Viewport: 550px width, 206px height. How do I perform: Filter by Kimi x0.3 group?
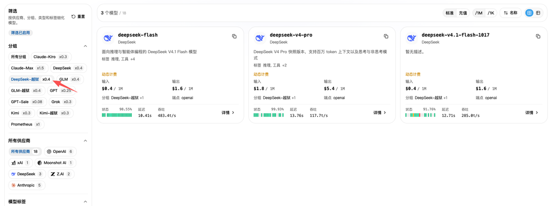tap(21, 113)
